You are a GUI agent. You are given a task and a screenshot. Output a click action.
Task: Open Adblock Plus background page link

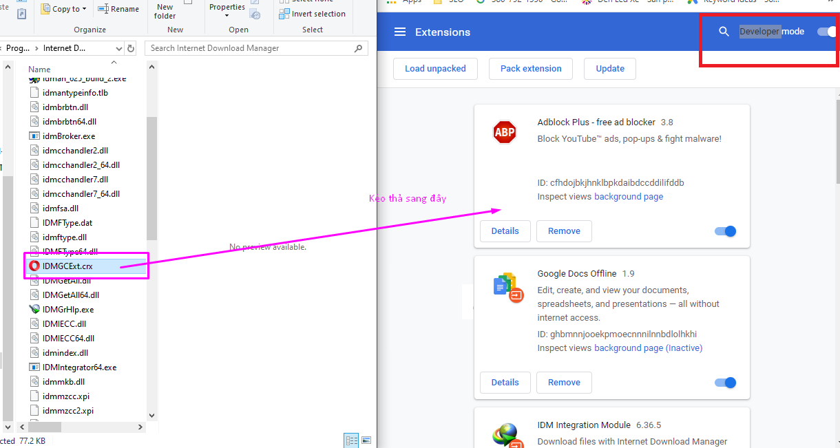click(x=629, y=197)
